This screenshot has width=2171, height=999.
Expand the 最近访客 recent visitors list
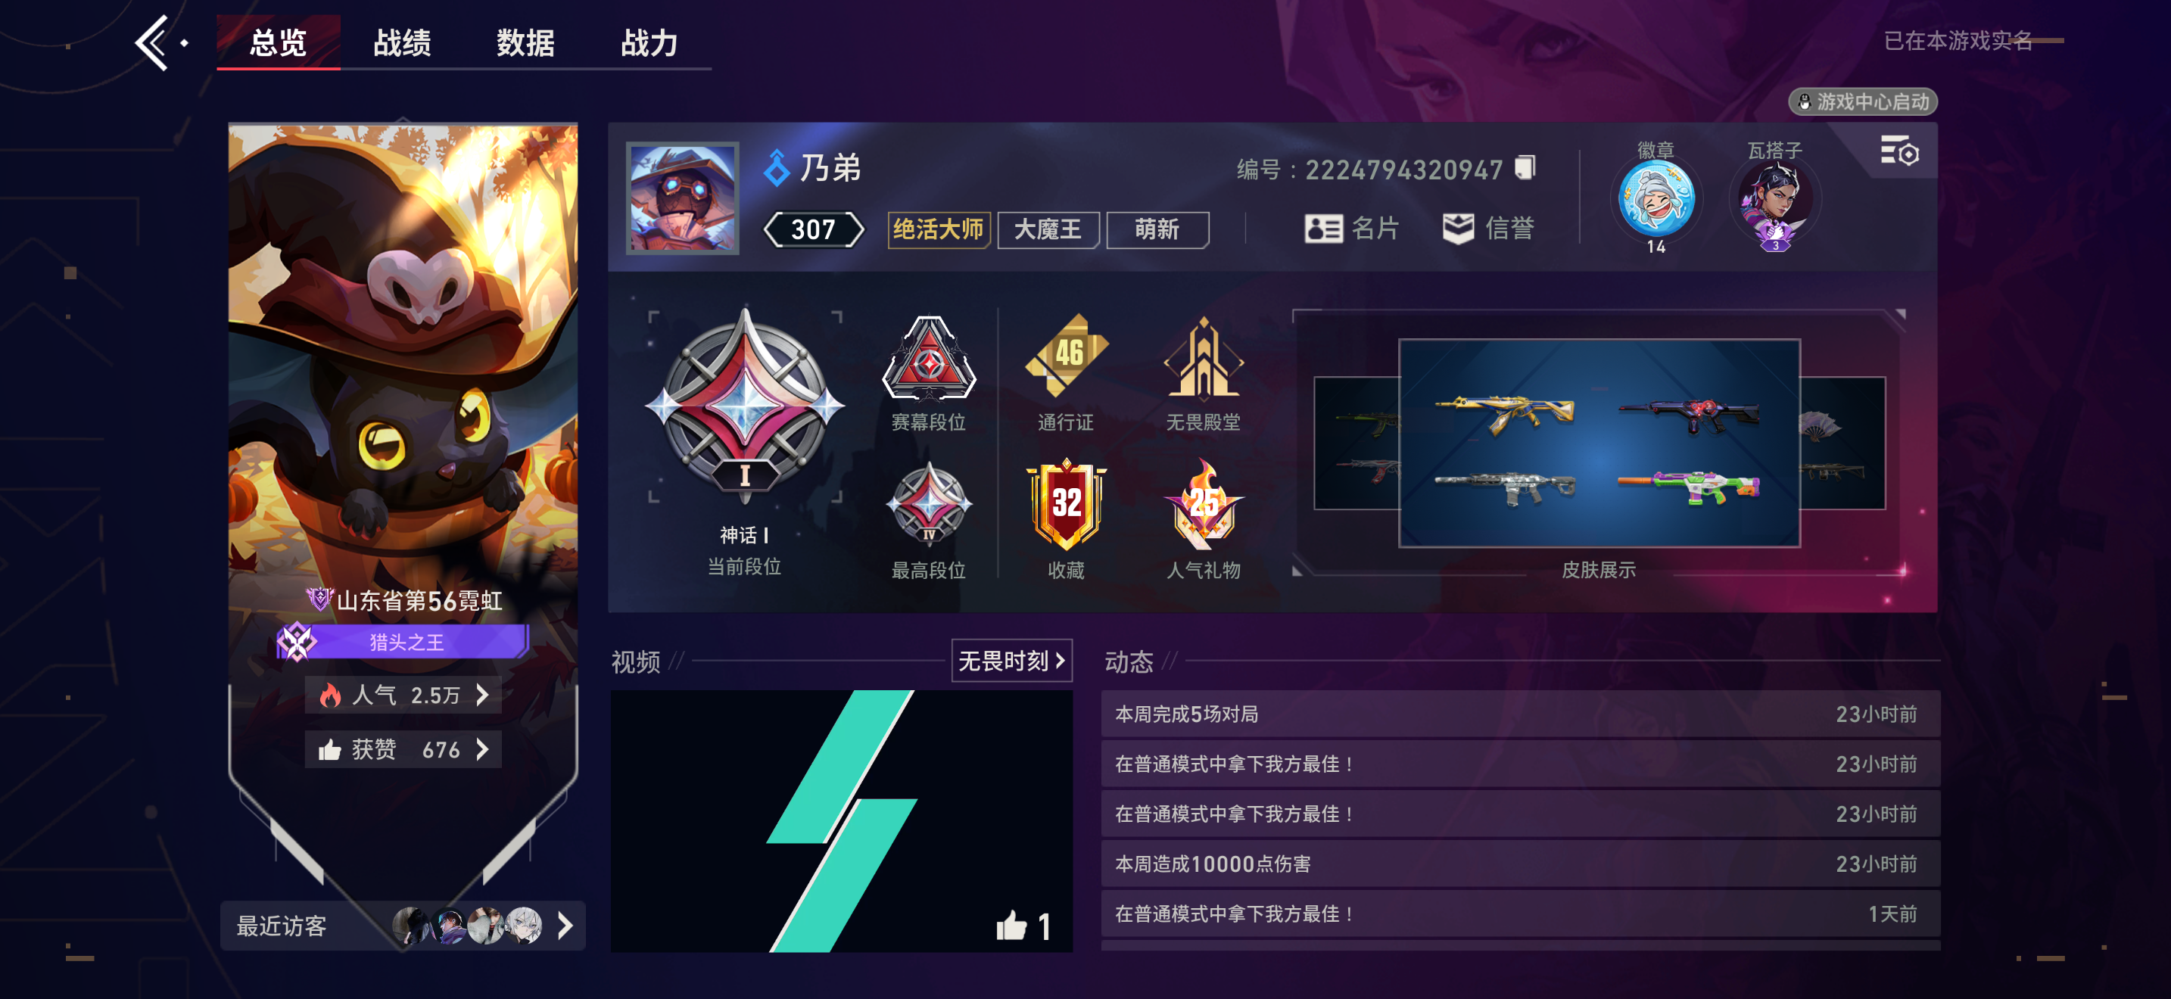pyautogui.click(x=403, y=926)
